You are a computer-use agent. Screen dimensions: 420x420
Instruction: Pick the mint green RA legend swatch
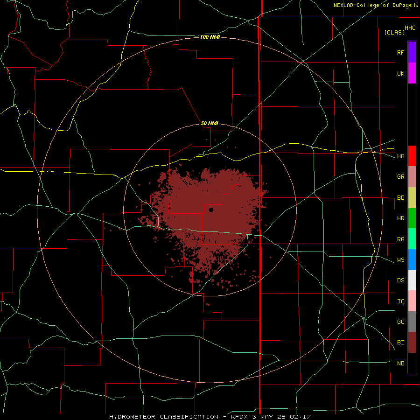pos(412,239)
